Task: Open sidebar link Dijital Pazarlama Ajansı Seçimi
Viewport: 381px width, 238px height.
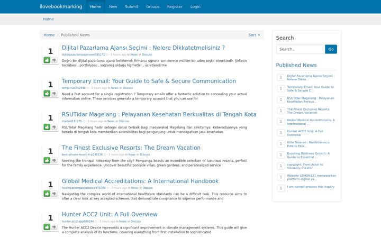Action: pos(311,78)
